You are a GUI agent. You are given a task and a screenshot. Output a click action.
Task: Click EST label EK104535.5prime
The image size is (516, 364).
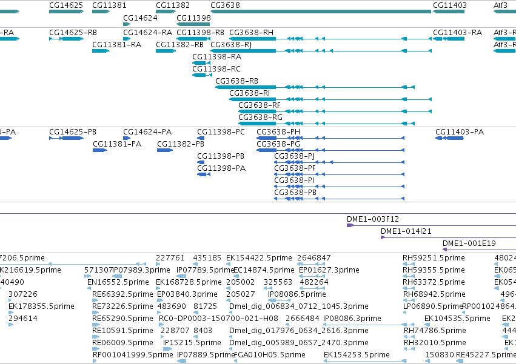(x=457, y=319)
